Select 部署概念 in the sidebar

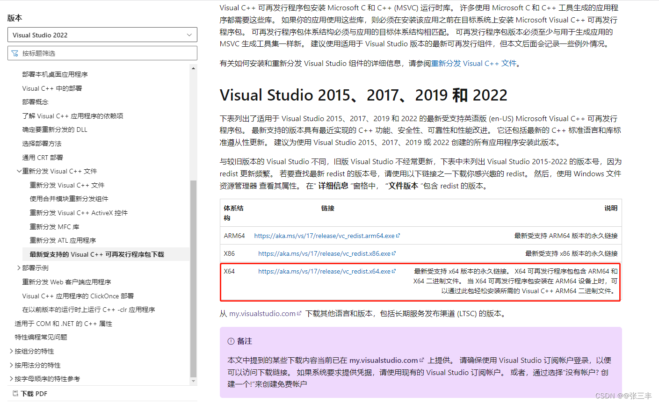pos(35,102)
